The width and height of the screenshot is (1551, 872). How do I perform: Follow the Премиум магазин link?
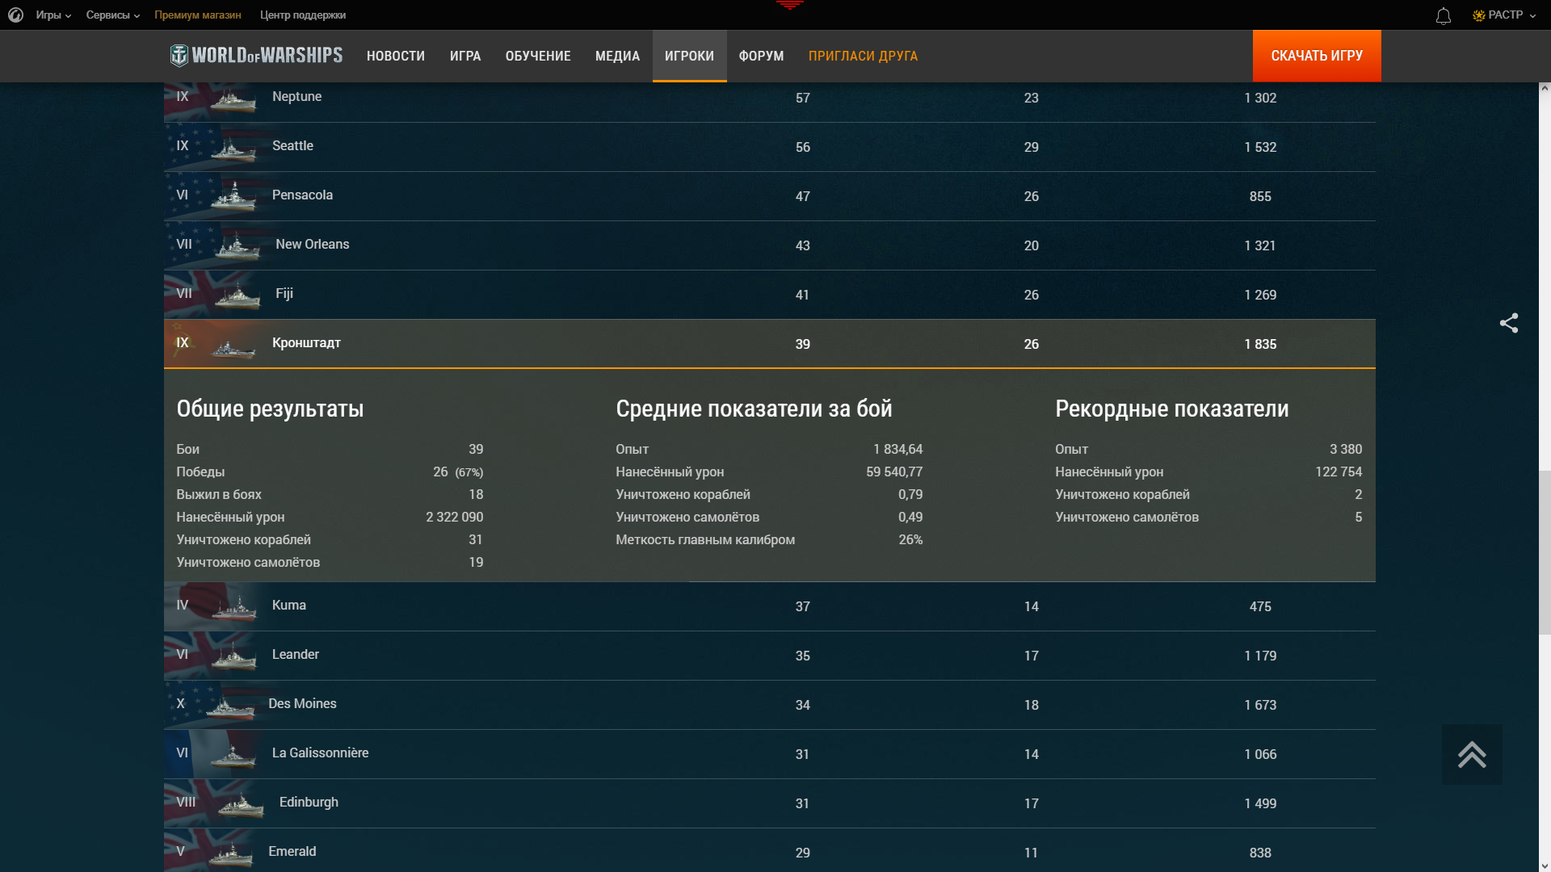click(x=197, y=15)
